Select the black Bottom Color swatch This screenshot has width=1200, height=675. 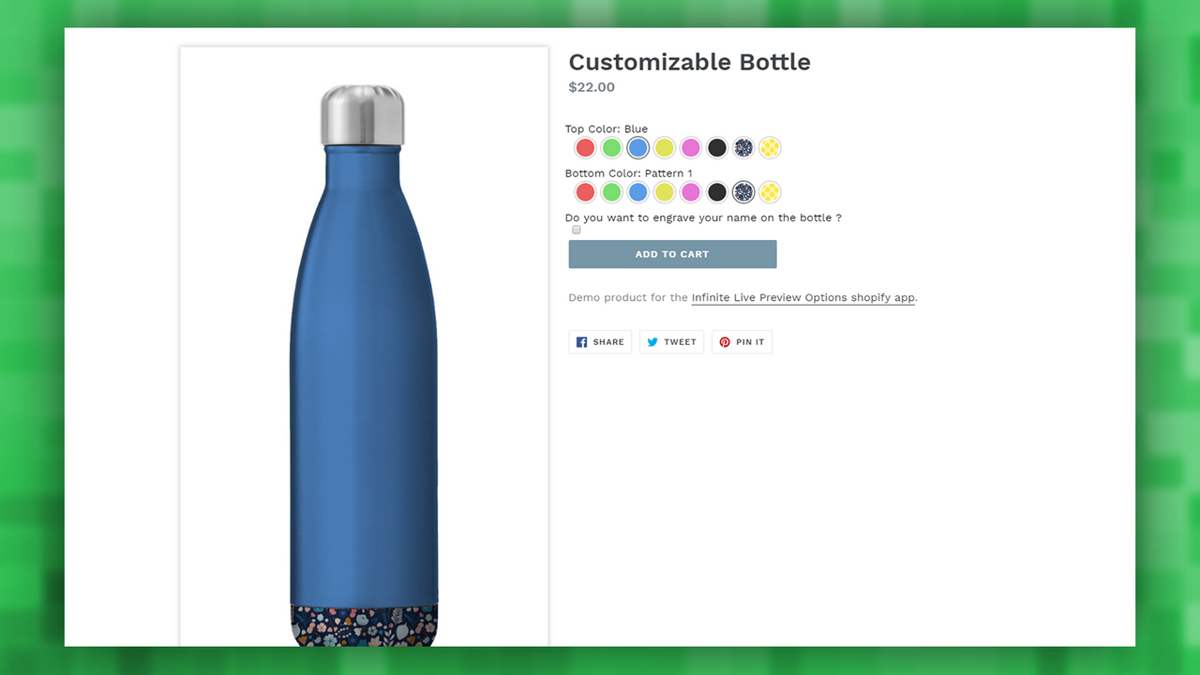pyautogui.click(x=716, y=192)
